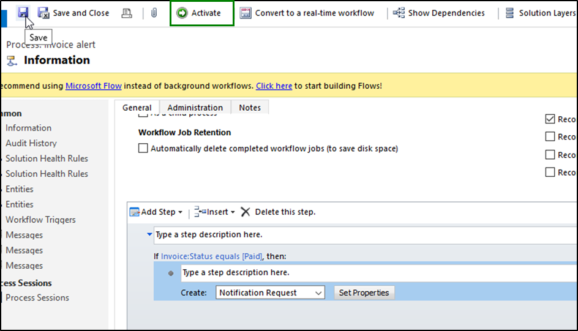Switch to the General tab
Viewport: 578px width, 331px height.
(x=137, y=108)
